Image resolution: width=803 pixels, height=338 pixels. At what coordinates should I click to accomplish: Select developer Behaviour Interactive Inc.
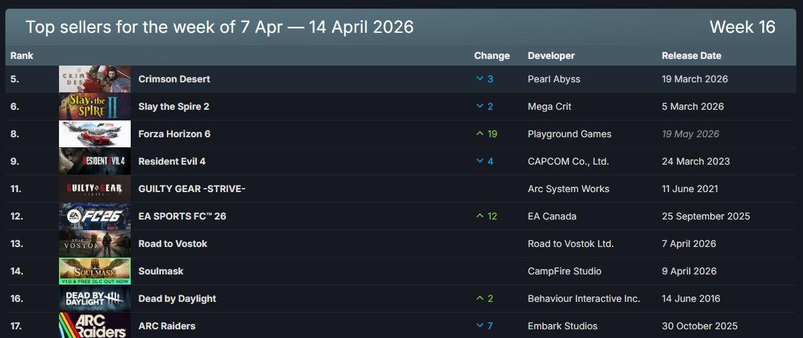584,299
